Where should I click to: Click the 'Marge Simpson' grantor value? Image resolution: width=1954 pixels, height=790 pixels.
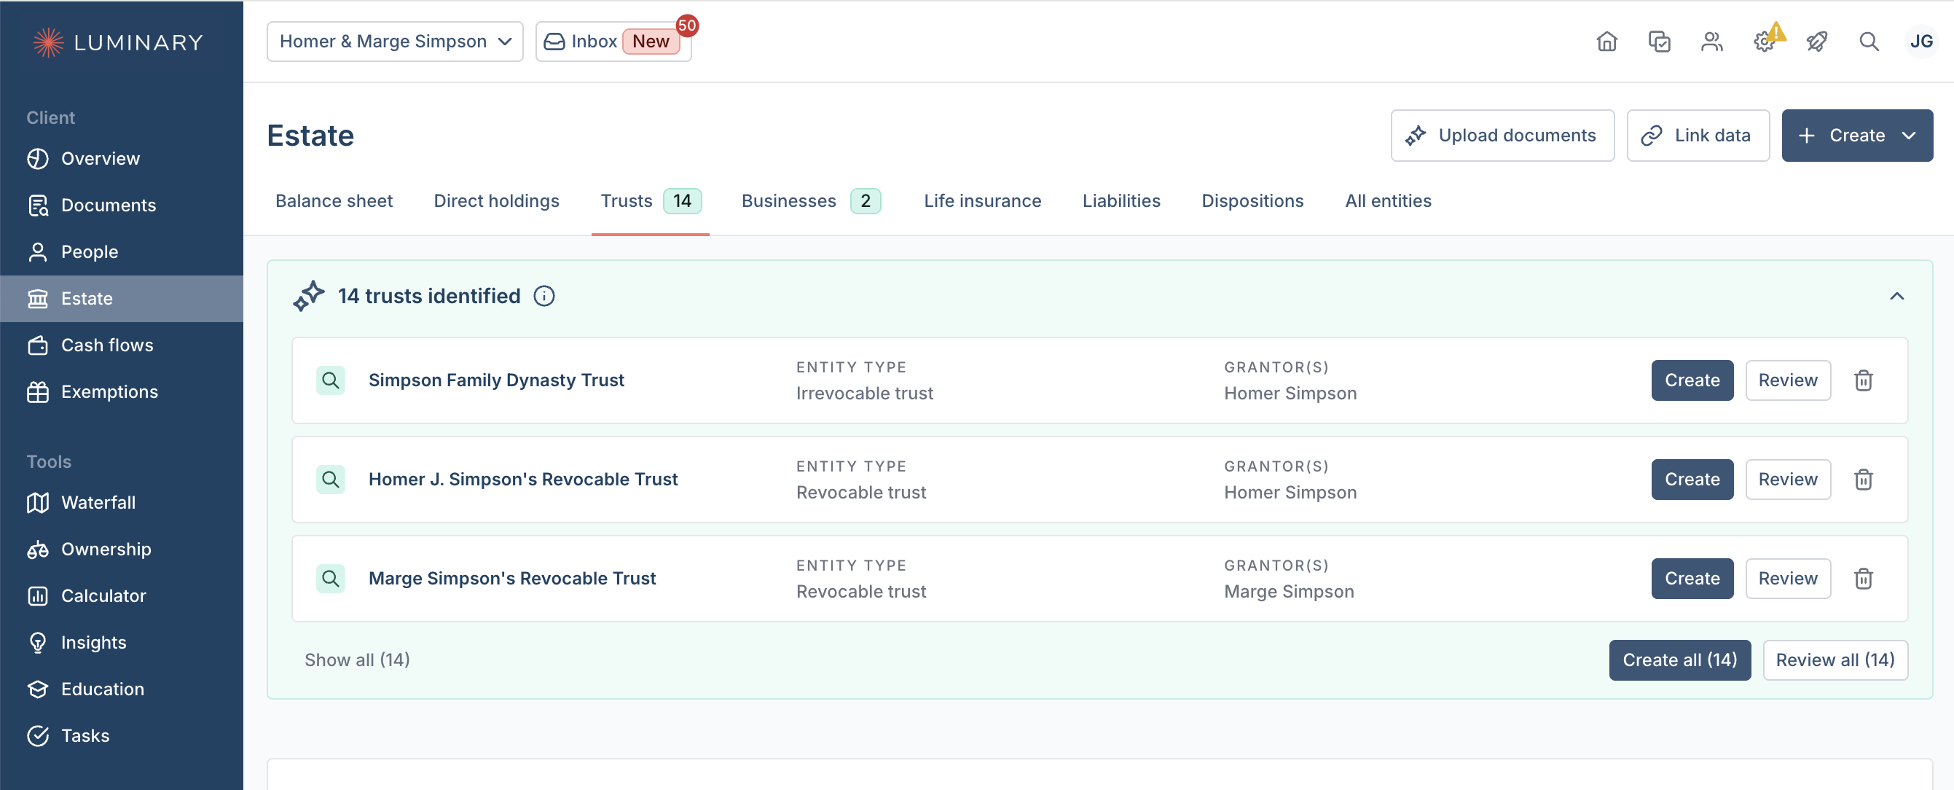[x=1289, y=591]
